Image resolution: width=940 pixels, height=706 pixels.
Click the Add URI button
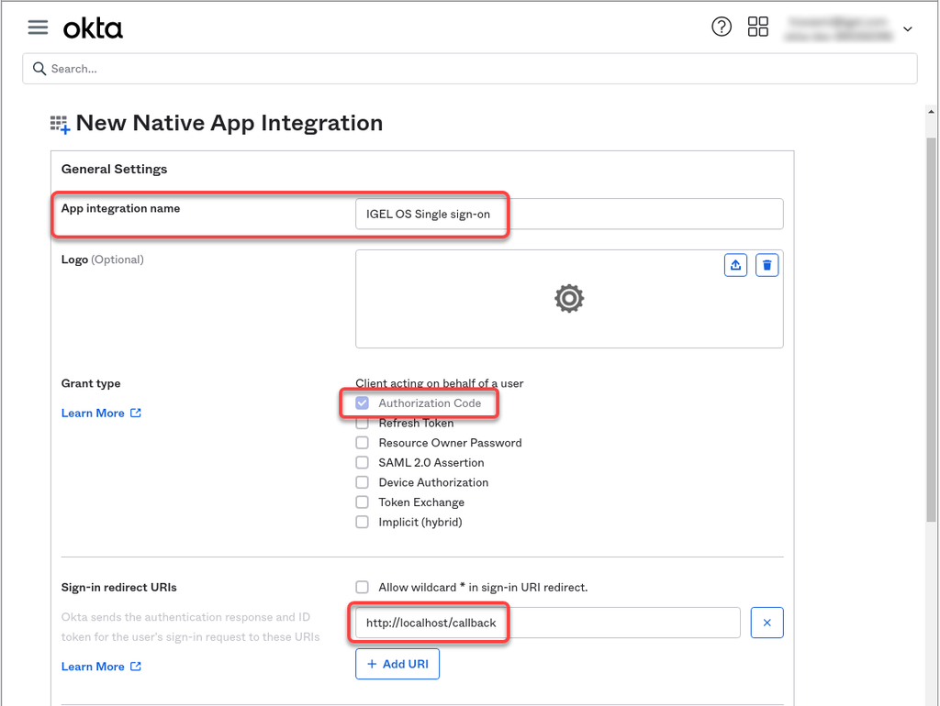397,664
